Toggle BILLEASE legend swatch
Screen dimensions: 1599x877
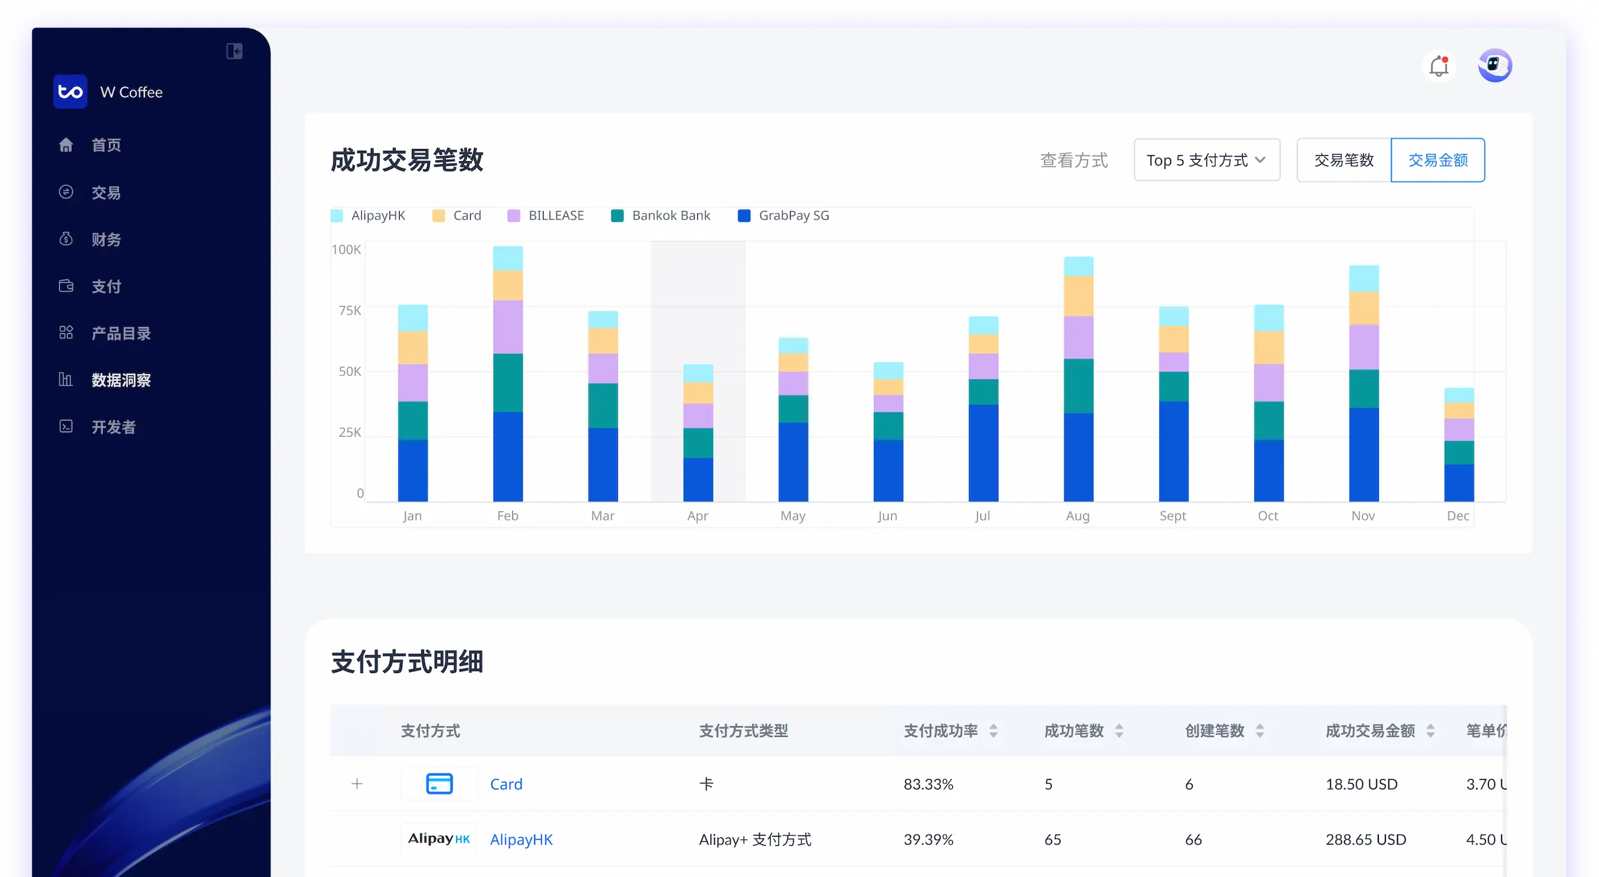(x=514, y=215)
